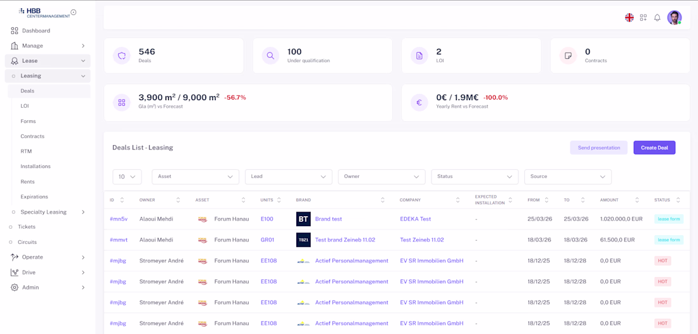698x334 pixels.
Task: Click the LOI document icon
Action: click(419, 56)
